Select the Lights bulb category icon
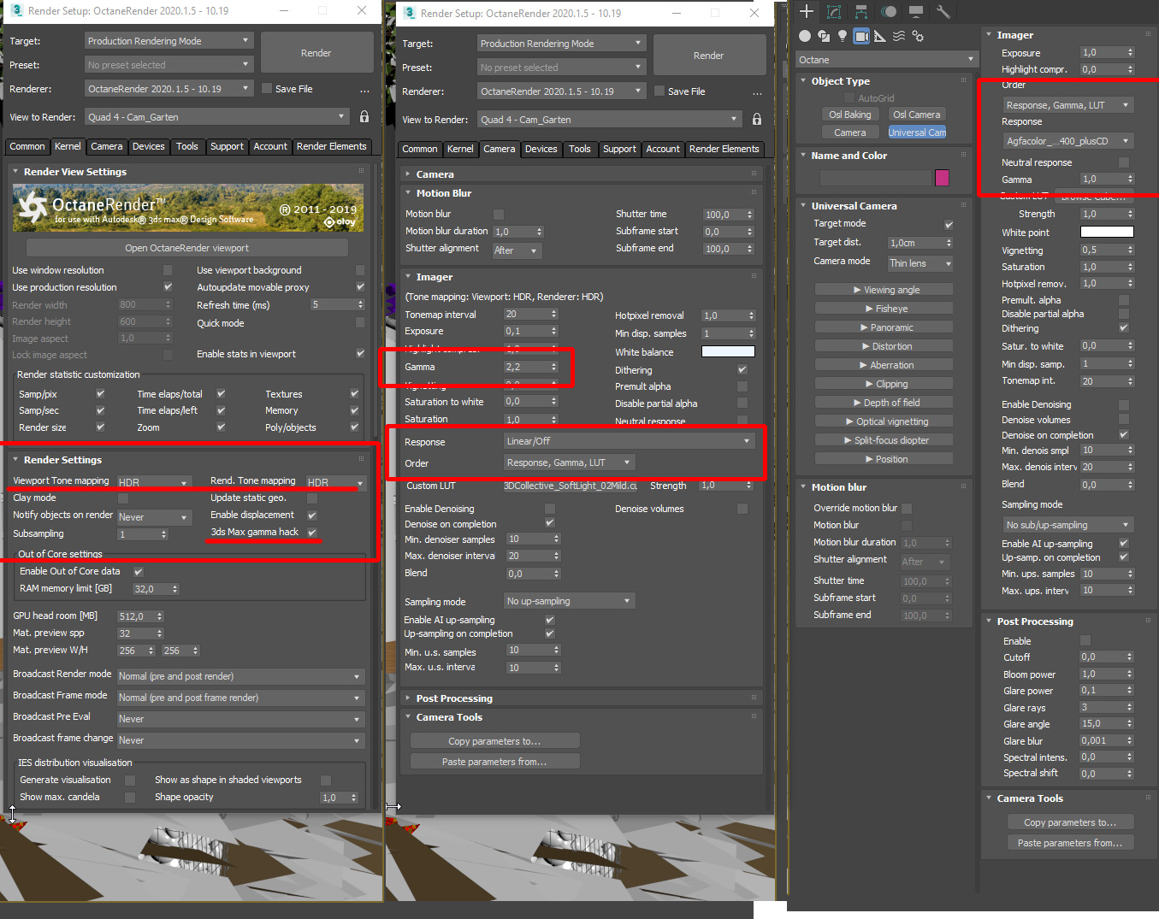 point(843,36)
